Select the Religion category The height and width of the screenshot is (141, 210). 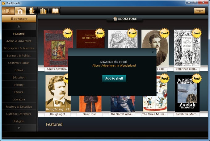(19, 121)
